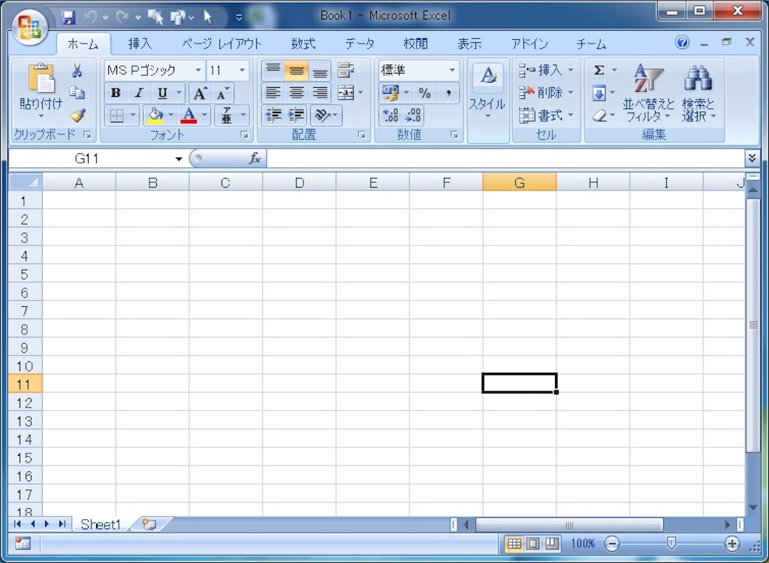Screen dimensions: 769x563
Task: Click the Merge and Center icon
Action: point(346,92)
